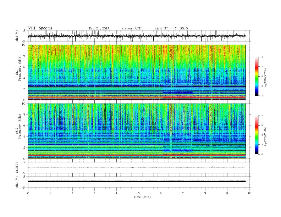Click the ch.1 spectrogram color scale bar

coord(257,76)
